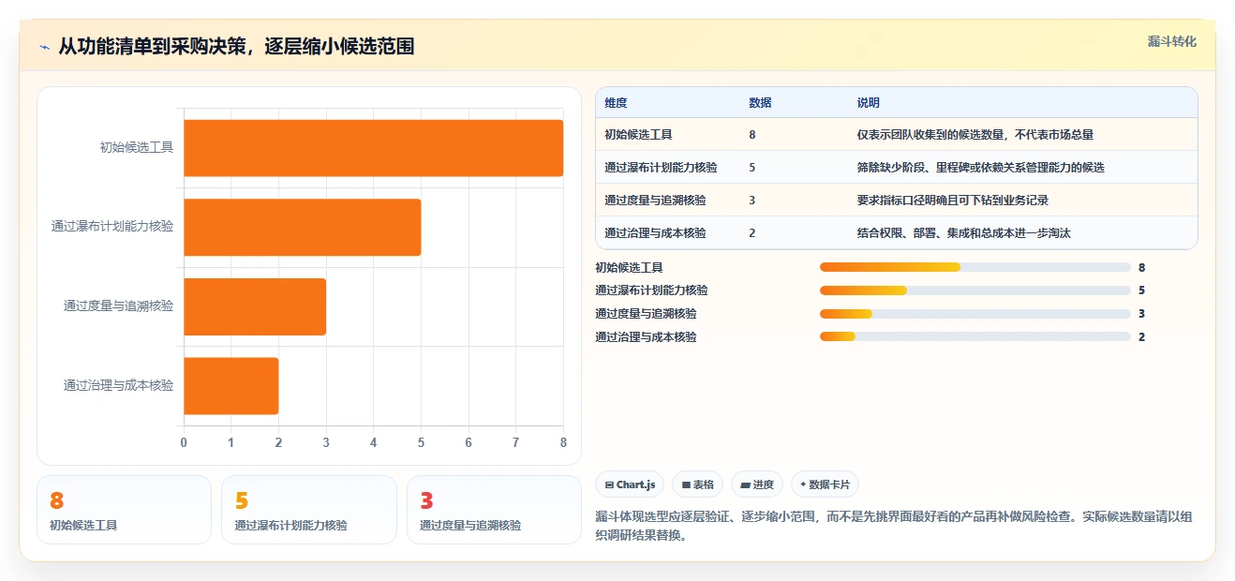Click the progress value 2 at bar end
The width and height of the screenshot is (1235, 581).
click(x=1142, y=336)
